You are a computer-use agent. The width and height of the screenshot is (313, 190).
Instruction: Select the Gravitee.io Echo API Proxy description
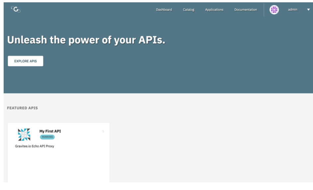point(35,146)
